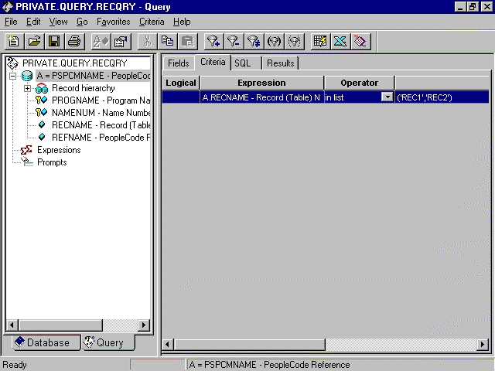
Task: Select PRIVATE.QUERY.RECQRY root tree node
Action: point(75,63)
